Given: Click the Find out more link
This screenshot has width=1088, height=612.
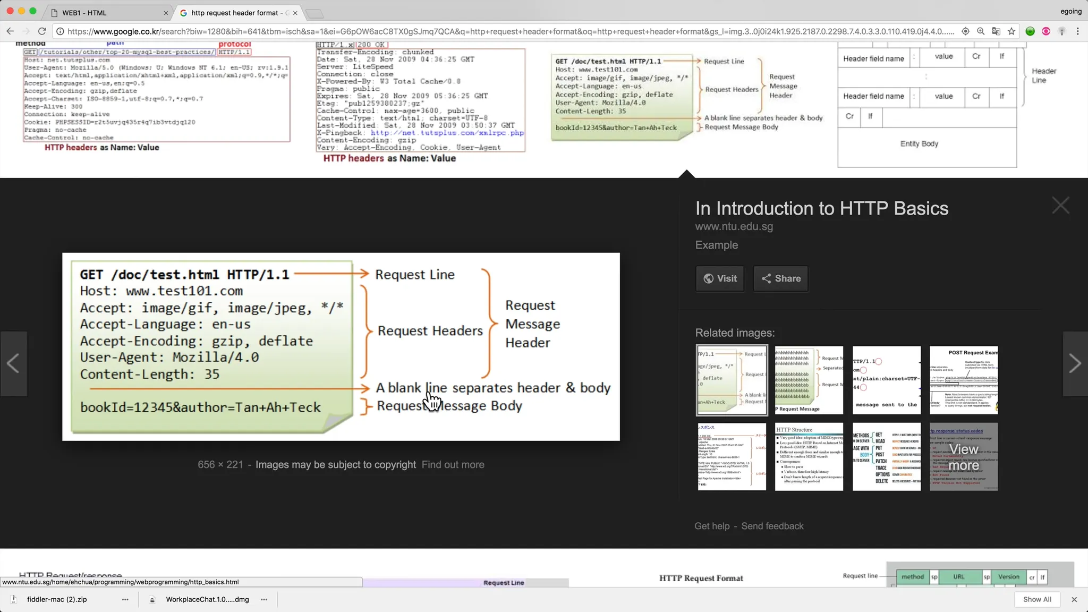Looking at the screenshot, I should point(453,465).
